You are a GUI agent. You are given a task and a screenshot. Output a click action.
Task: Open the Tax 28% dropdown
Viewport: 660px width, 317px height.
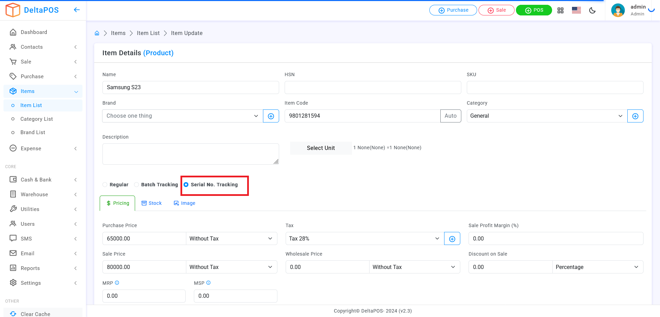coord(365,238)
